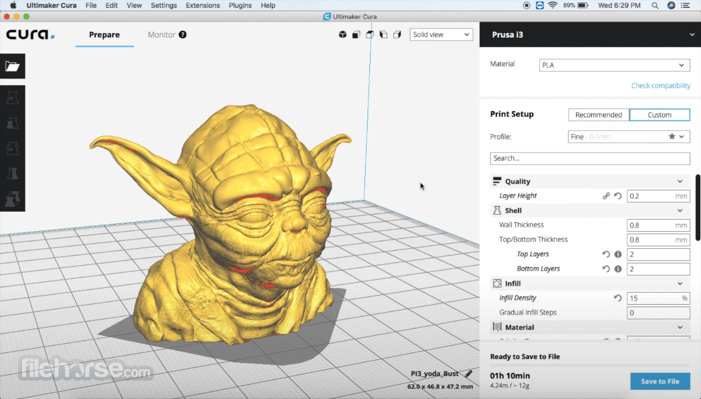
Task: Open a model file using the folder icon
Action: point(13,66)
